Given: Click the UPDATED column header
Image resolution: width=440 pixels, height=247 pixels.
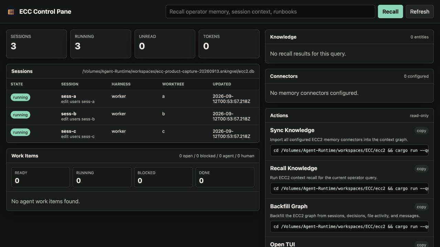Looking at the screenshot, I should [222, 84].
